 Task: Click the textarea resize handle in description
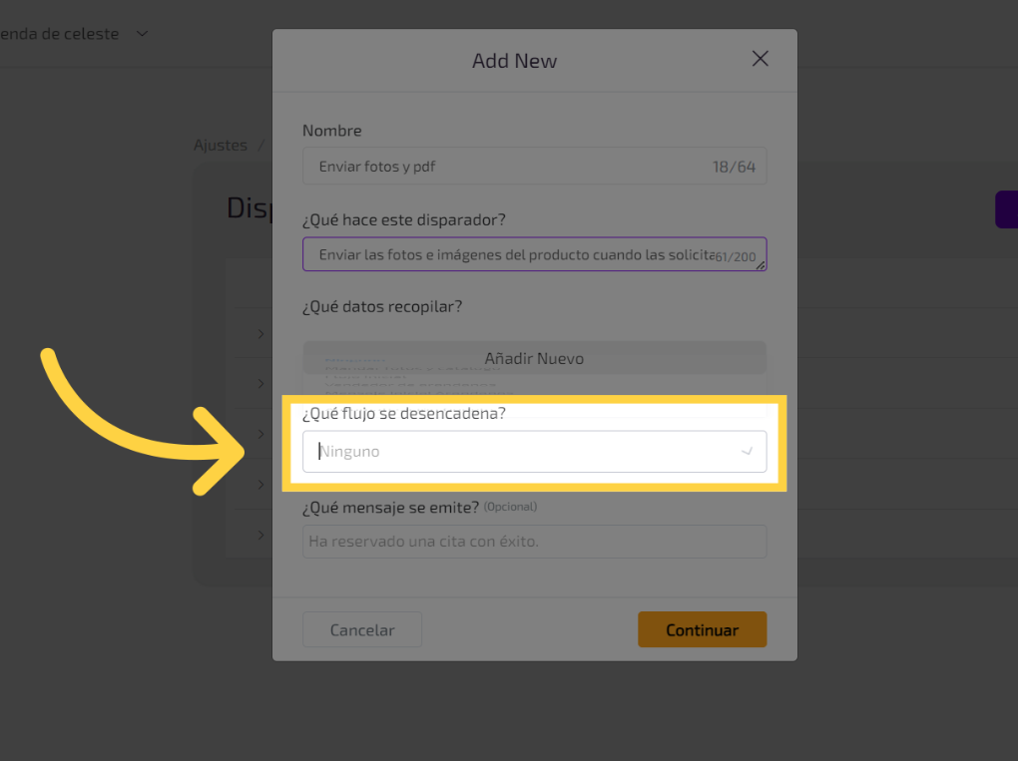click(x=761, y=265)
